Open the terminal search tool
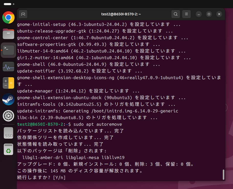Screen dimensions: 233x189 [176, 14]
